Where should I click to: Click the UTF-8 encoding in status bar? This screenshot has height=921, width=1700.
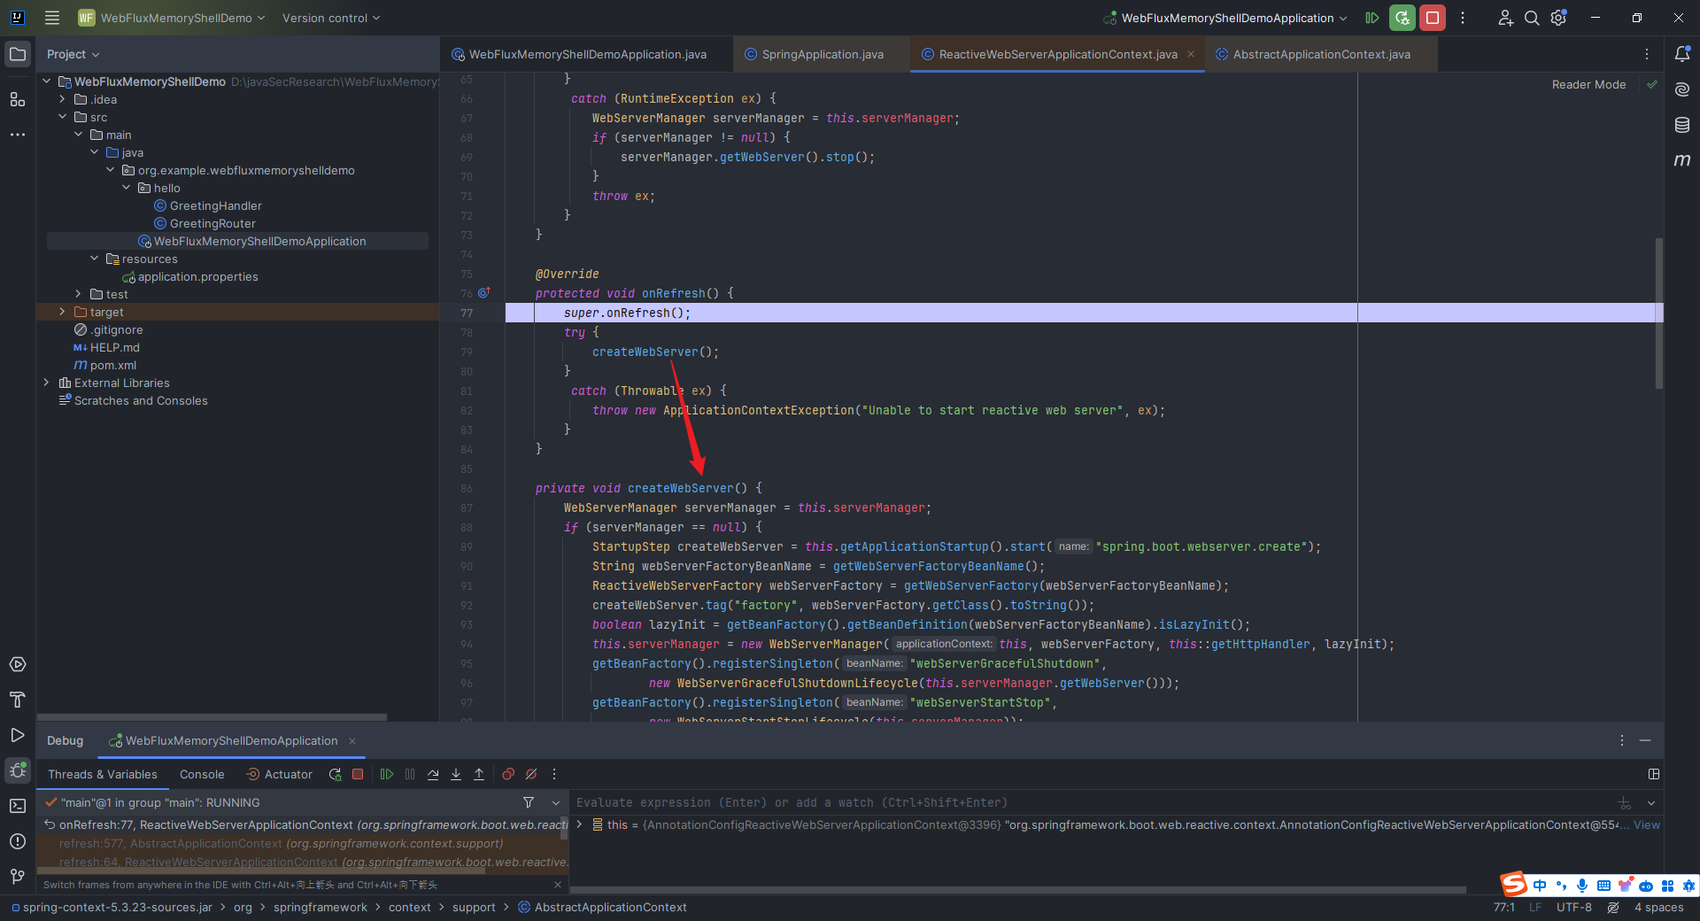[1573, 908]
